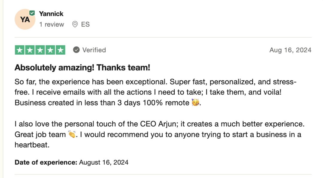Click the August 16, 2024 experience date
Viewport: 323px width, 178px height.
tap(103, 162)
